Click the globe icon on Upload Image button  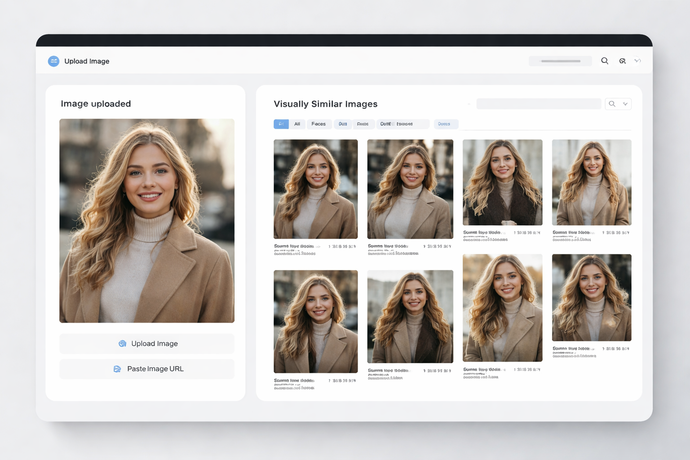[122, 344]
